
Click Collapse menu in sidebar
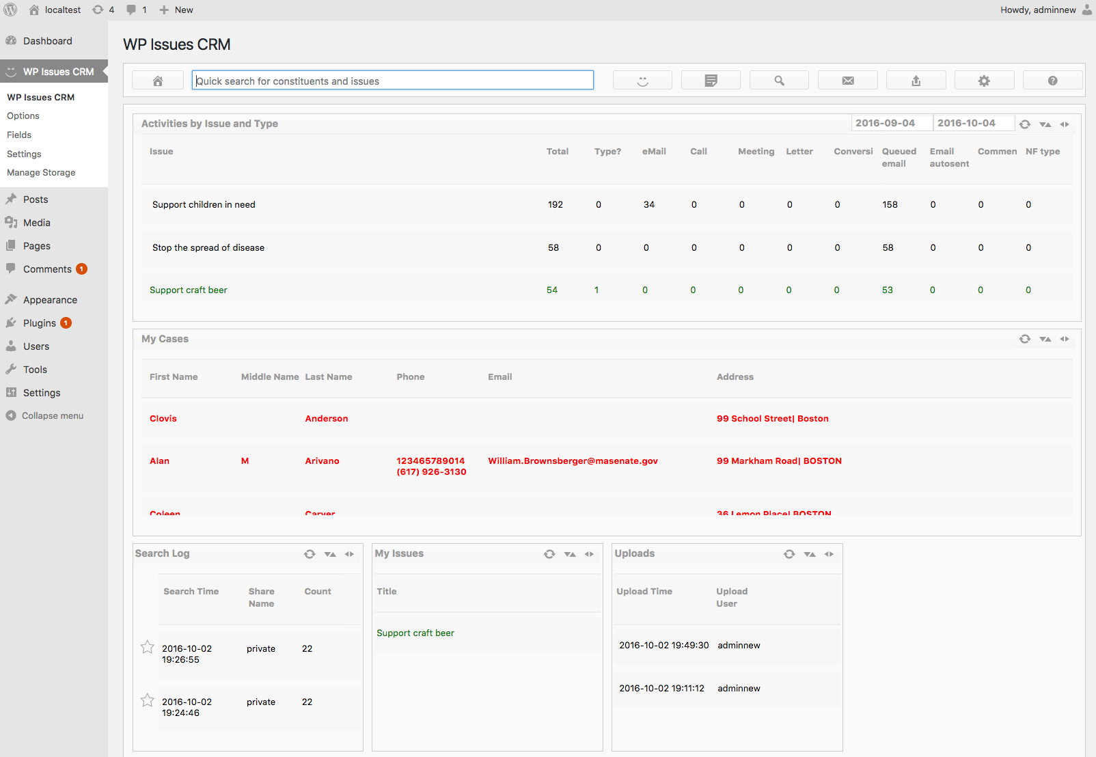[x=44, y=415]
